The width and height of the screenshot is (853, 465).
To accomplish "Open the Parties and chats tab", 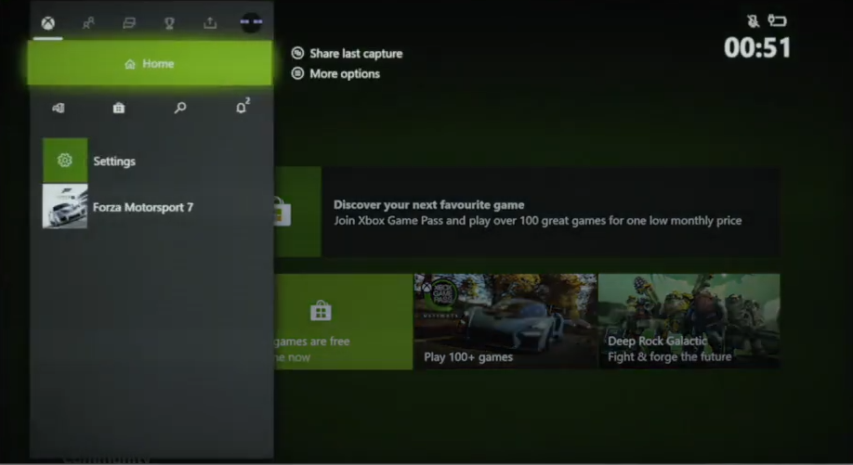I will coord(129,23).
